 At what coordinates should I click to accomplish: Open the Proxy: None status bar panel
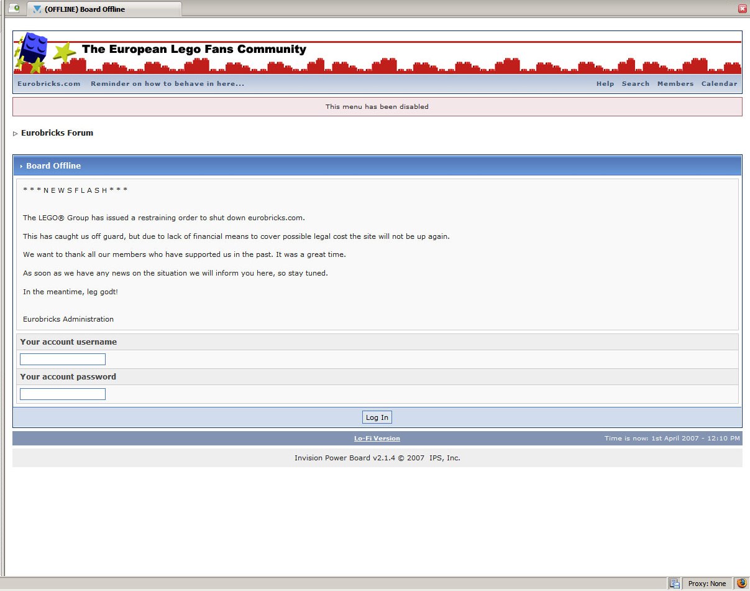click(707, 584)
